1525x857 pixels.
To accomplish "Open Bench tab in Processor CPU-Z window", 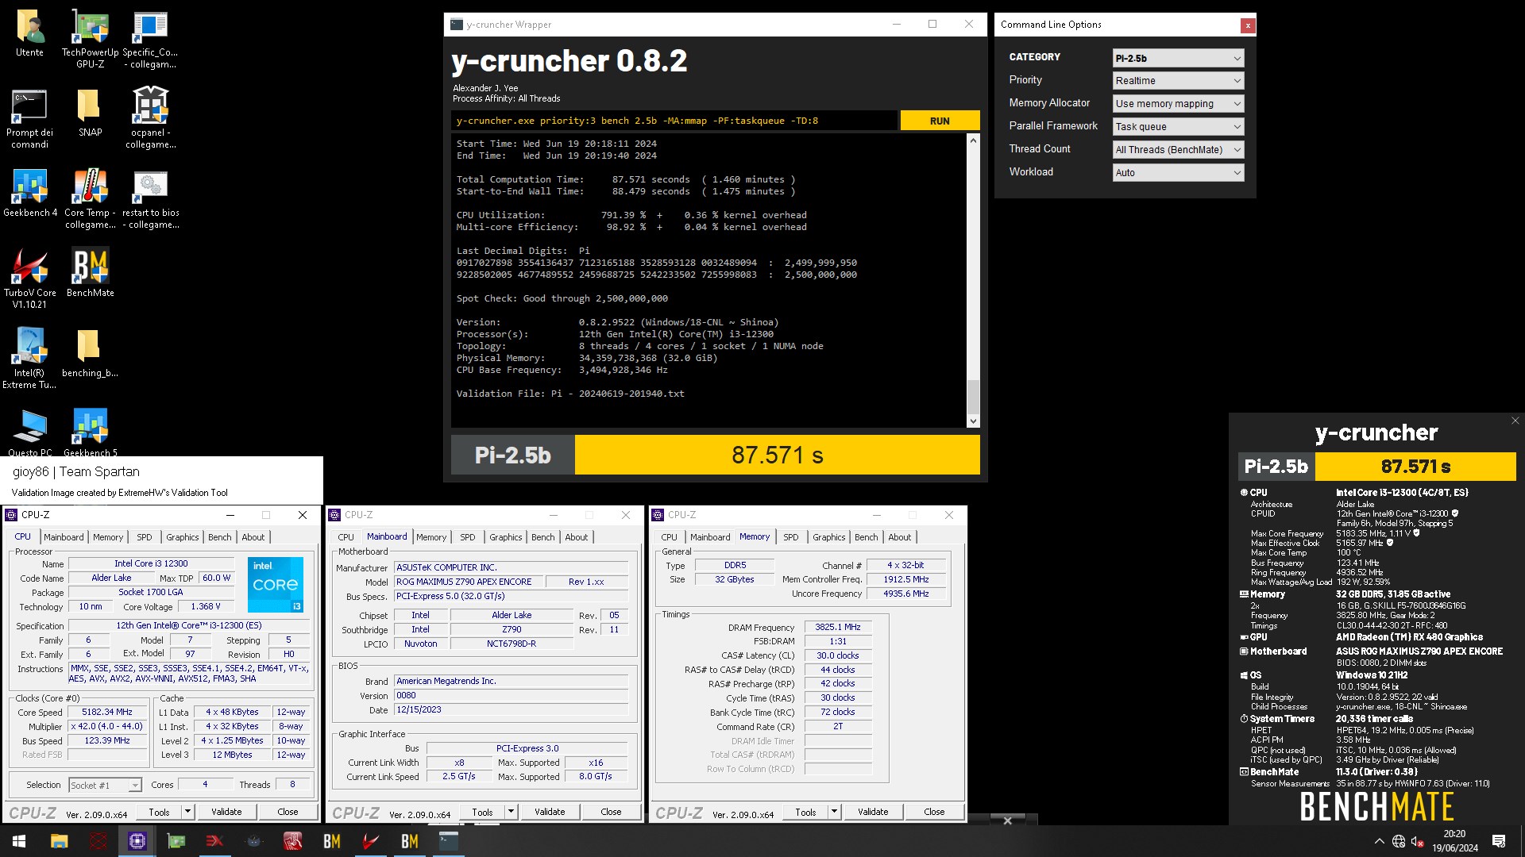I will click(220, 537).
